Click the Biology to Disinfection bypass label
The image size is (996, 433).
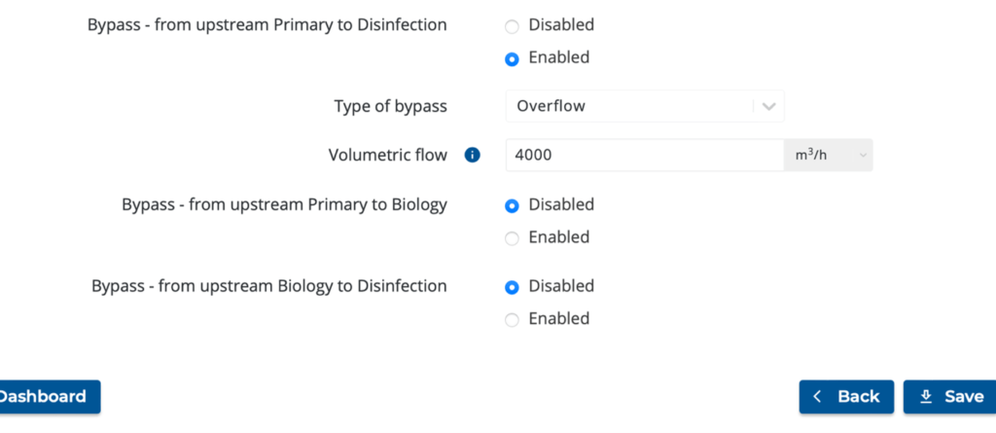tap(269, 286)
